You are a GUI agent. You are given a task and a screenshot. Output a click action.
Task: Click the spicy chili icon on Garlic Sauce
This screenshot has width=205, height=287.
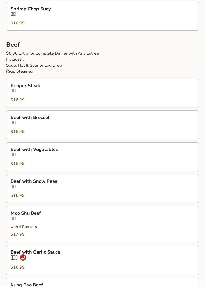[23, 257]
